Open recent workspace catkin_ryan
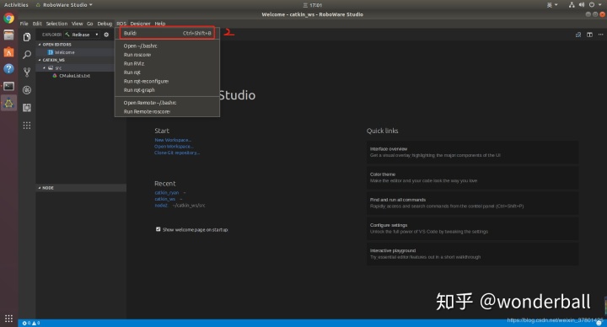Image resolution: width=607 pixels, height=327 pixels. [166, 193]
